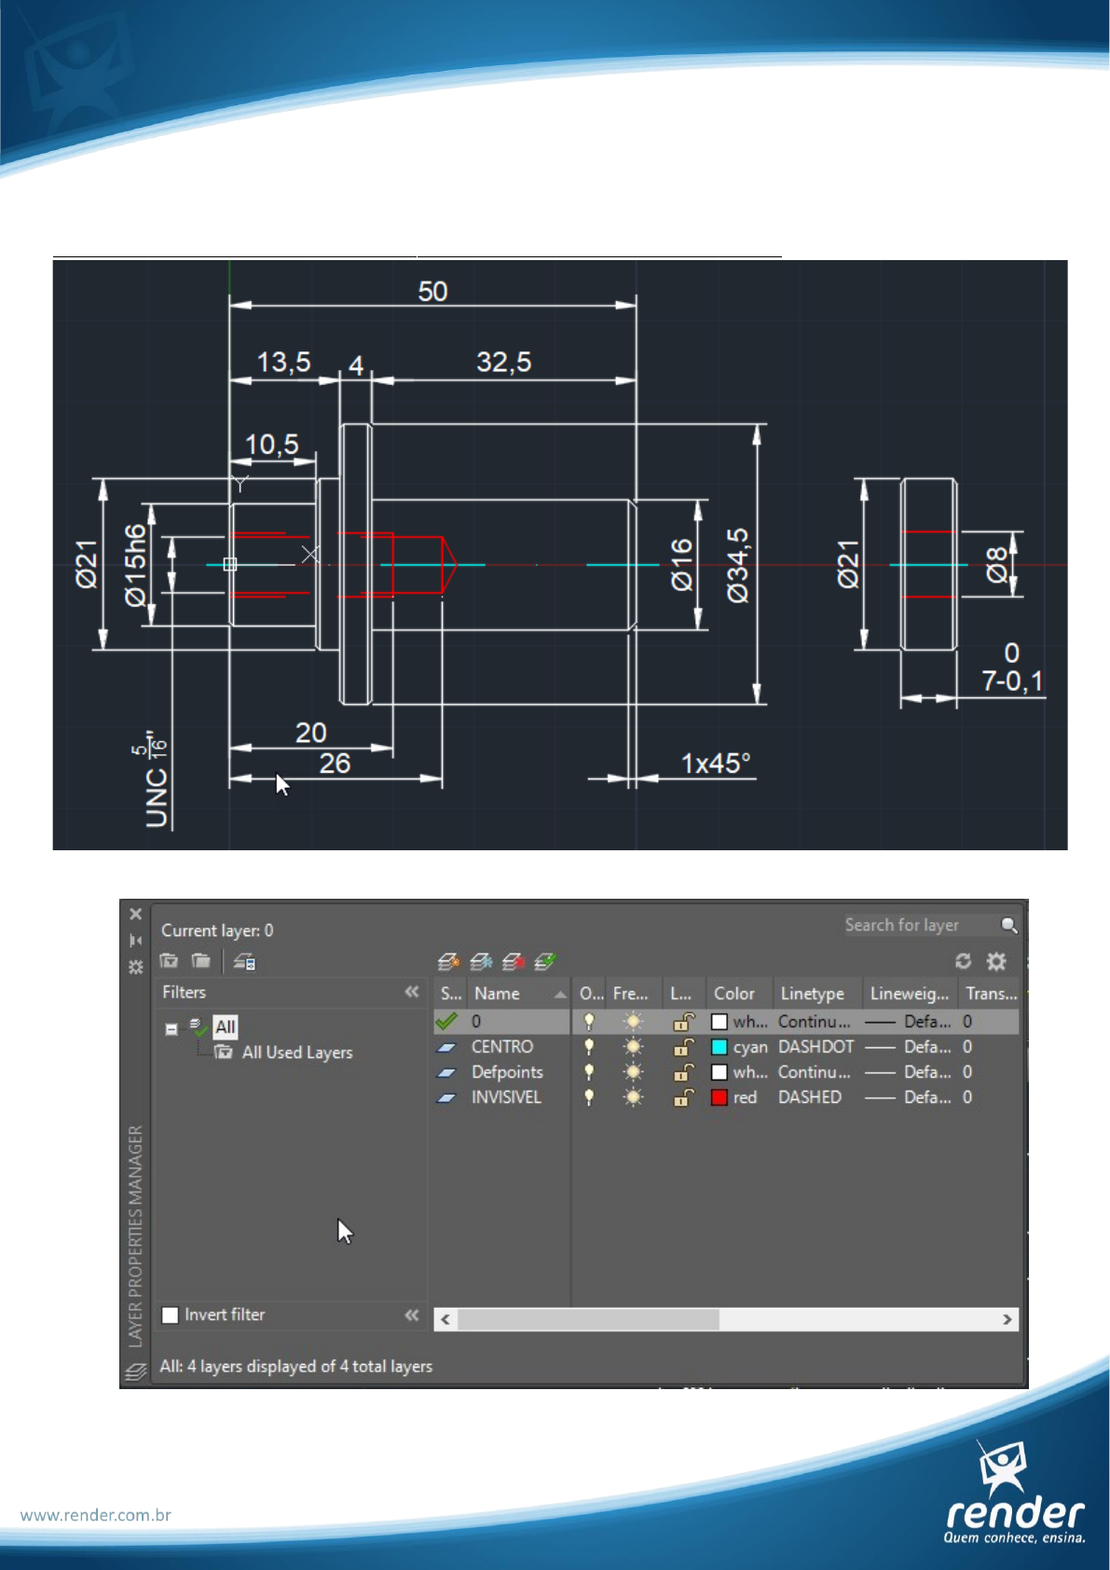
Task: Open layer settings gear icon
Action: (996, 961)
